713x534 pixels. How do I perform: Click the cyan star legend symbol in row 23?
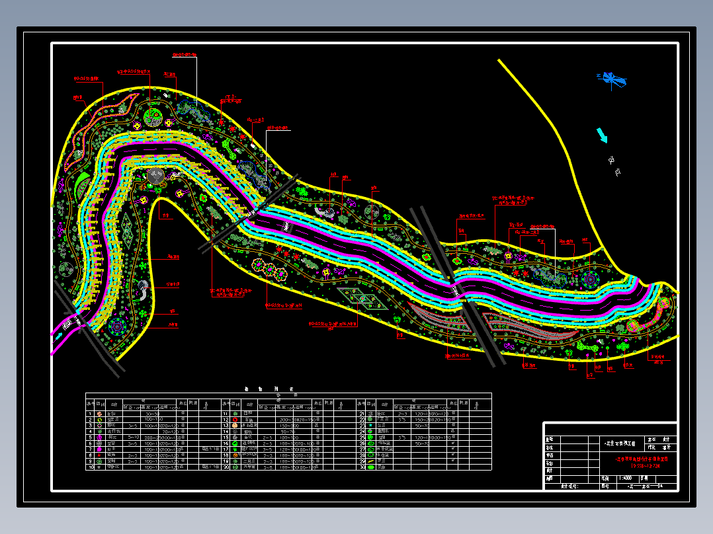tap(370, 426)
